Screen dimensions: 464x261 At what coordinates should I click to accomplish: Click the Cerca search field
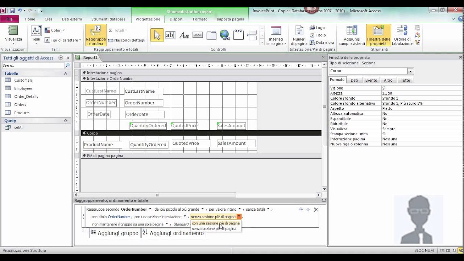33,66
